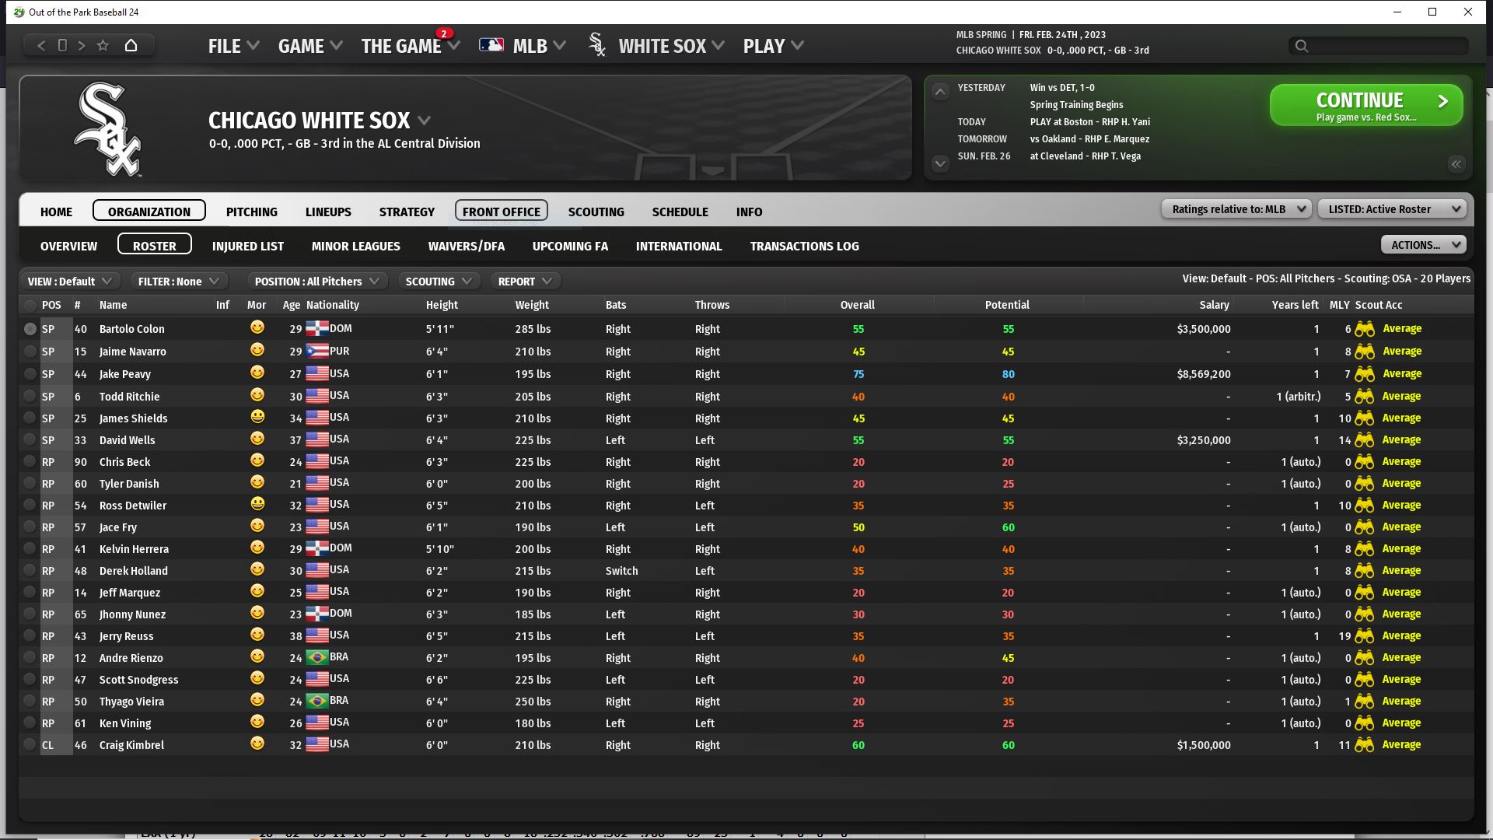
Task: Expand the Chicago White Sox team name chevron
Action: tap(424, 121)
